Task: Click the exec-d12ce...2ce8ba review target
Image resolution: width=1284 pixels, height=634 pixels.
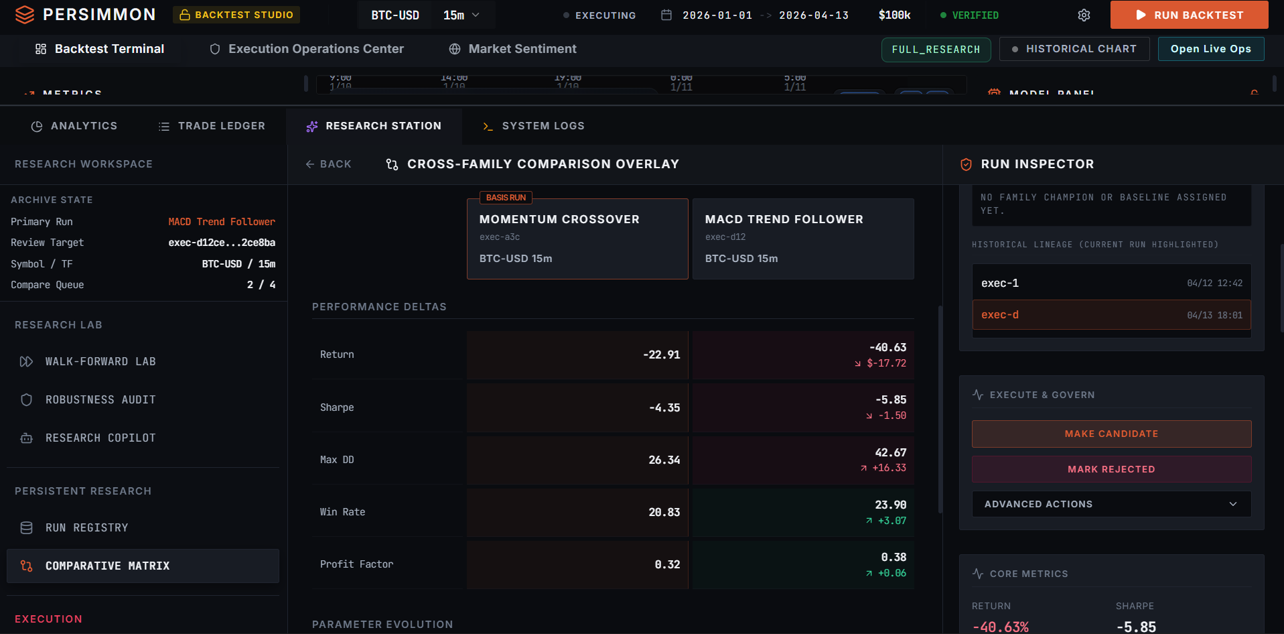Action: pyautogui.click(x=222, y=243)
